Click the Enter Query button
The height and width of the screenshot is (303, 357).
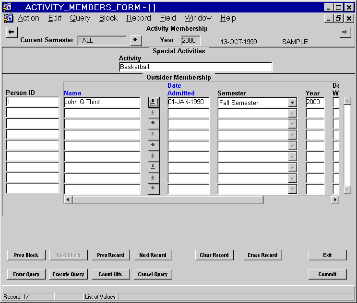26,274
